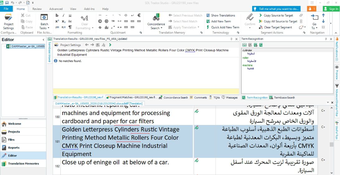340x175 pixels.
Task: Apply subscript formatting
Action: [64, 21]
